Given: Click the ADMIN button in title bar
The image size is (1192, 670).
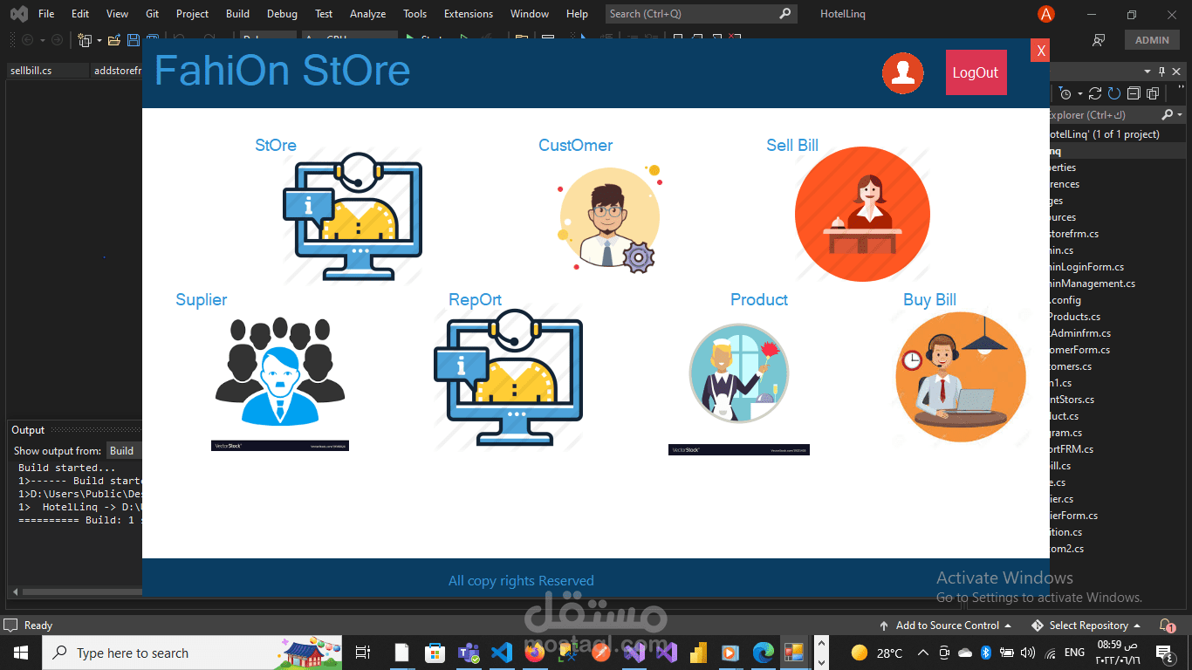Looking at the screenshot, I should click(1152, 40).
